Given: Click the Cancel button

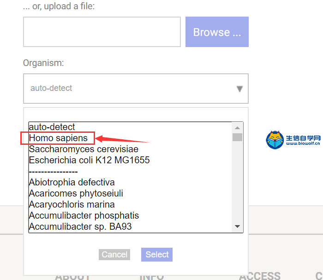Looking at the screenshot, I should (114, 255).
